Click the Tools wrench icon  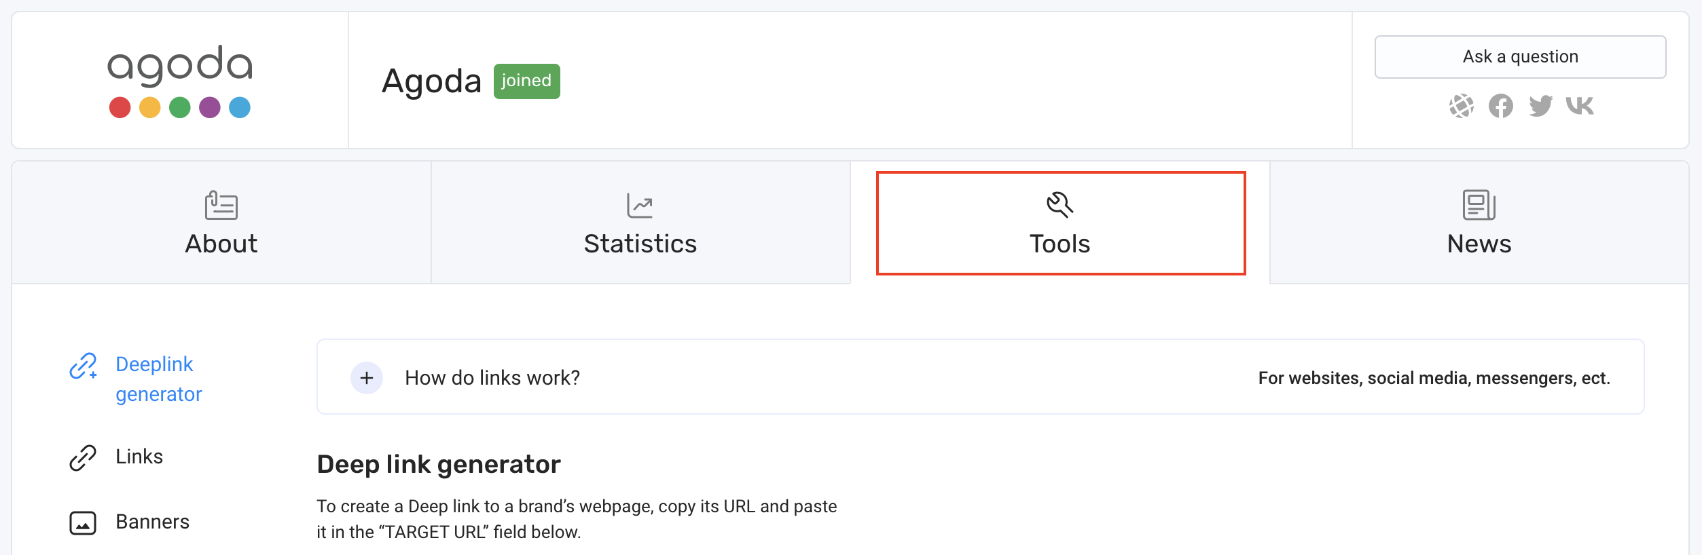[x=1060, y=204]
